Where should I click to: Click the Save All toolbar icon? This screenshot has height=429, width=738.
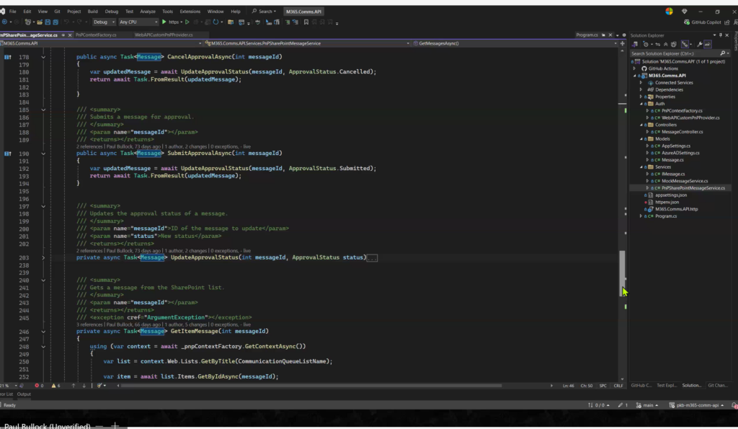point(55,22)
